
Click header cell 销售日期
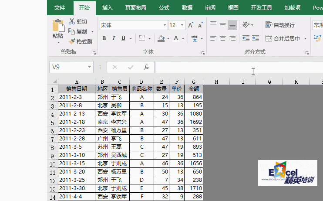point(77,89)
